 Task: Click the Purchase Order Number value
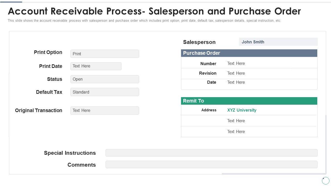(x=236, y=64)
